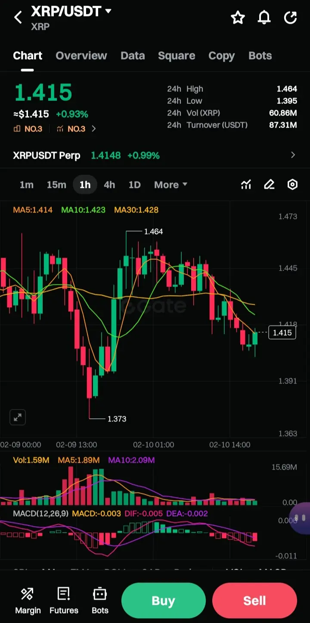Tap the Perp +0.99% change value
Screen dimensions: 310x623
143,156
